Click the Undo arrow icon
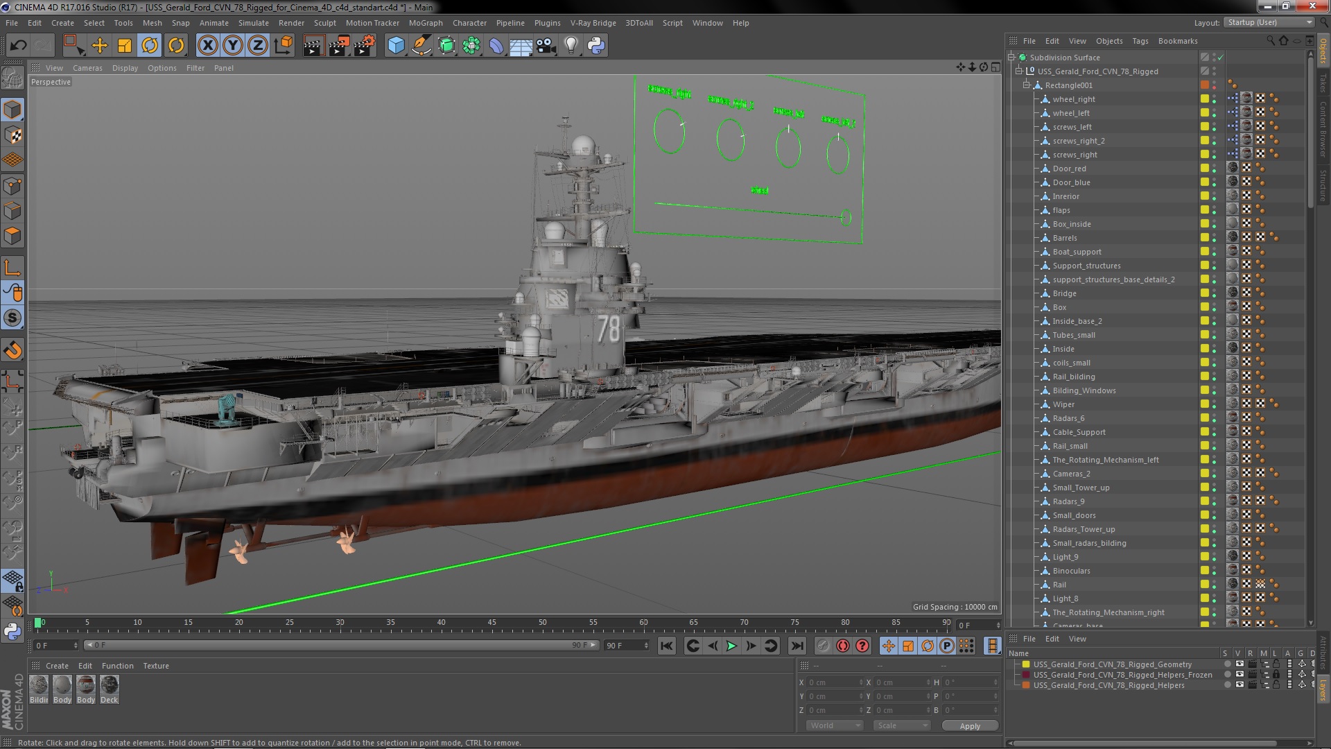This screenshot has height=749, width=1331. [x=18, y=46]
